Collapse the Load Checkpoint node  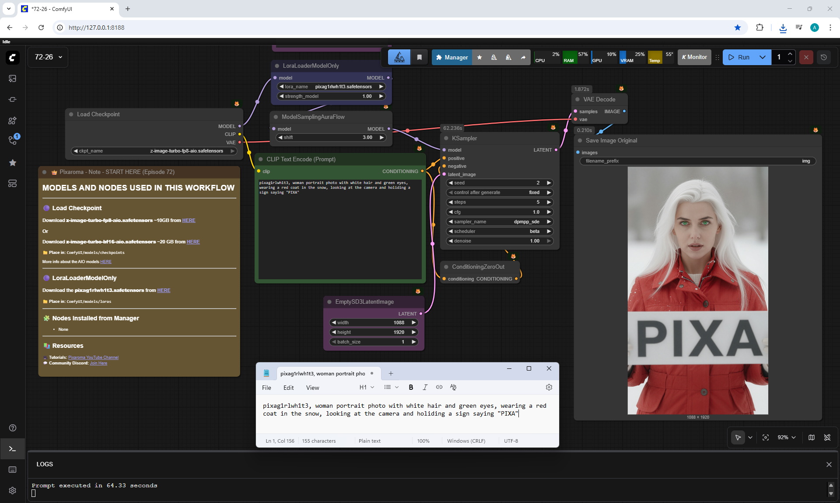point(71,114)
